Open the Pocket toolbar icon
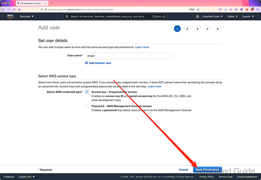This screenshot has width=261, height=180. [220, 9]
